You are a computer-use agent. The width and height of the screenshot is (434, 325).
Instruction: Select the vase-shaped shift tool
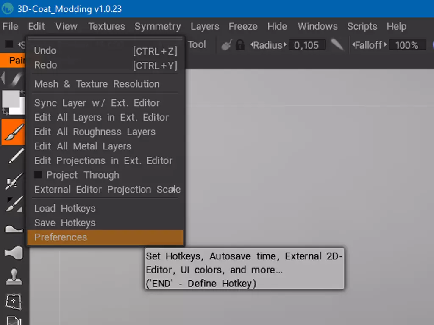(x=14, y=253)
